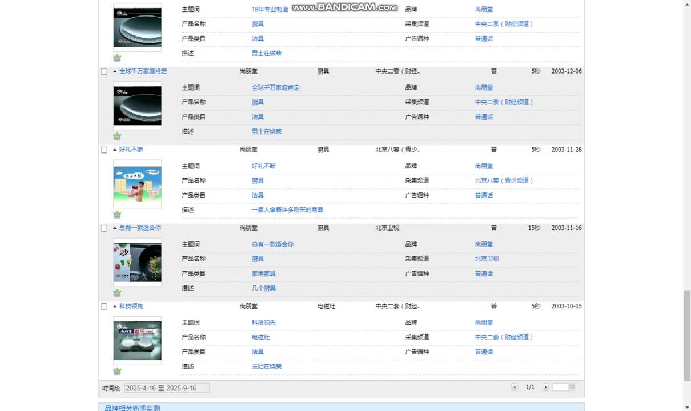Click the basket icon under the 18年专业制造 thumbnail
691x411 pixels.
pyautogui.click(x=117, y=58)
